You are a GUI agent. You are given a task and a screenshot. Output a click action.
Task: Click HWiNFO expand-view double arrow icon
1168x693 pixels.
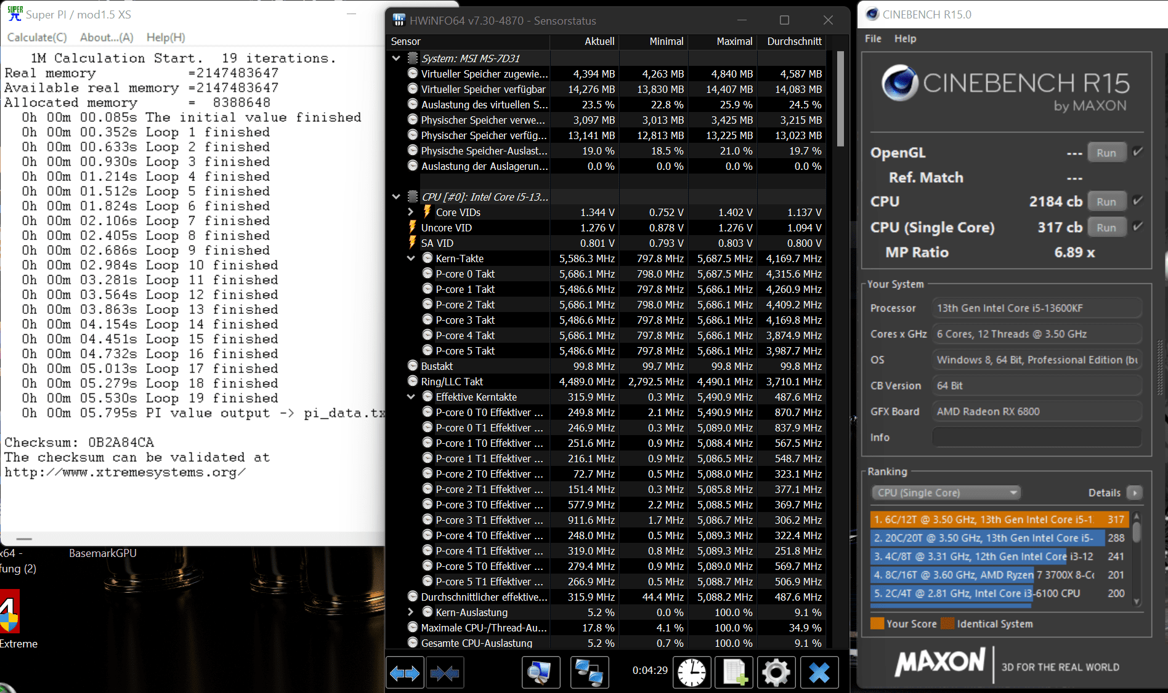(x=405, y=673)
